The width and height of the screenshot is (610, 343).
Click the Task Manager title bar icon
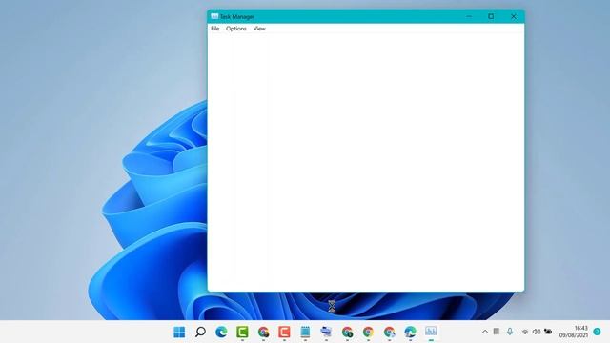pos(214,16)
